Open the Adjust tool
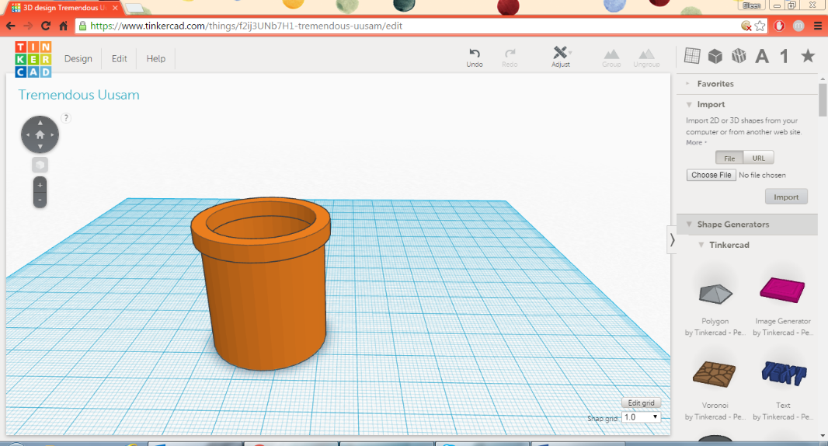This screenshot has height=446, width=828. [561, 57]
